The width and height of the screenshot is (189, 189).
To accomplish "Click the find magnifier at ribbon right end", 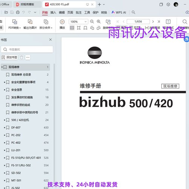I will pos(185,22).
